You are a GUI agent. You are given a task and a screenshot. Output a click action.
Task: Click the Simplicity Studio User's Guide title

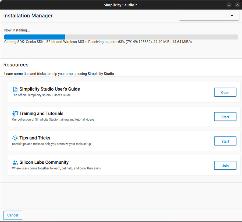click(49, 89)
